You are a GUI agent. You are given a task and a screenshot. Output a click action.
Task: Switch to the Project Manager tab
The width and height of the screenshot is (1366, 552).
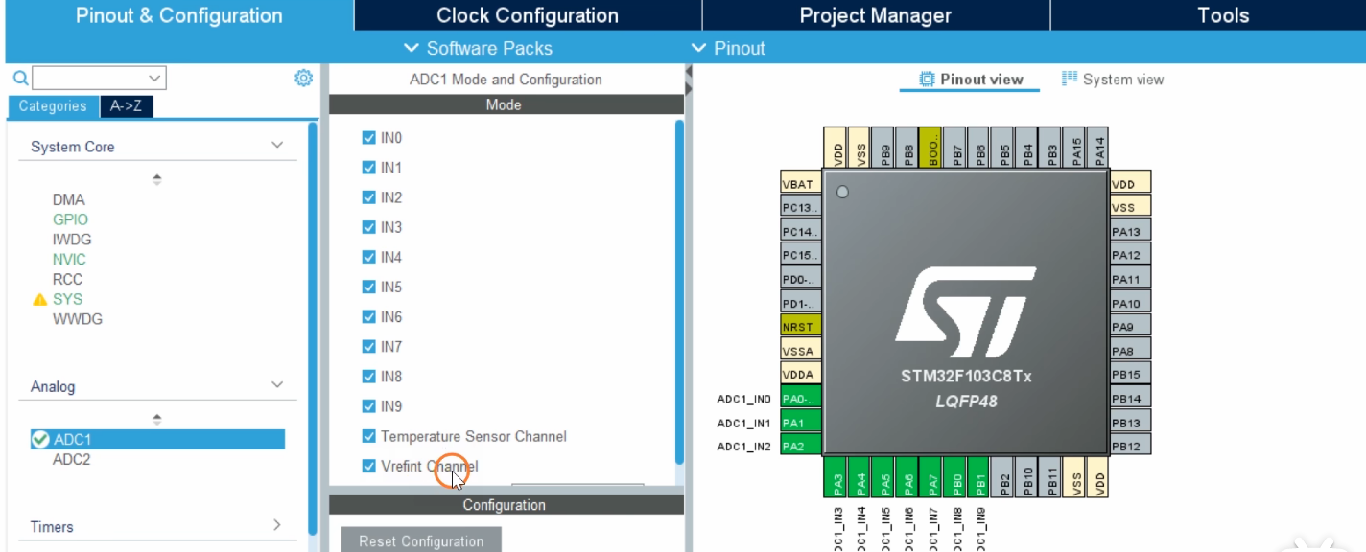(876, 15)
